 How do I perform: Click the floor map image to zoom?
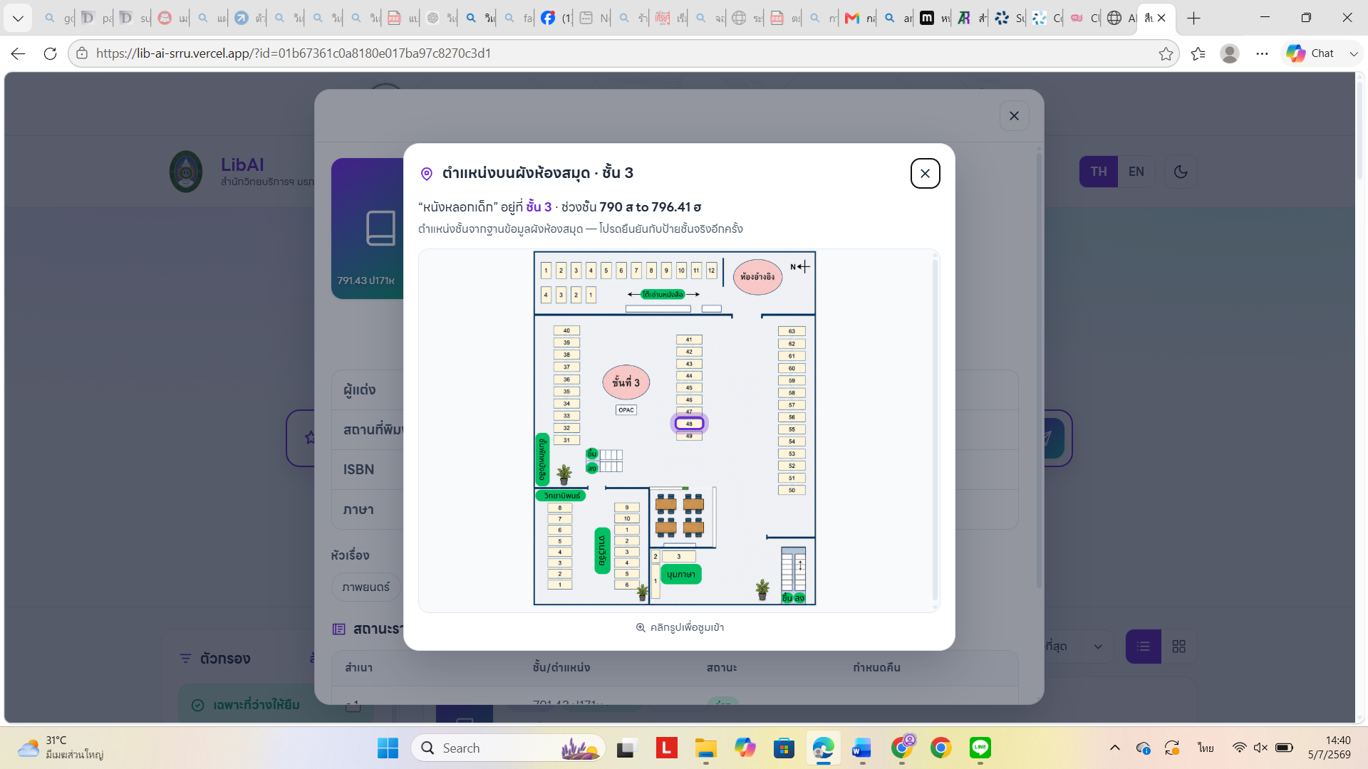[675, 428]
